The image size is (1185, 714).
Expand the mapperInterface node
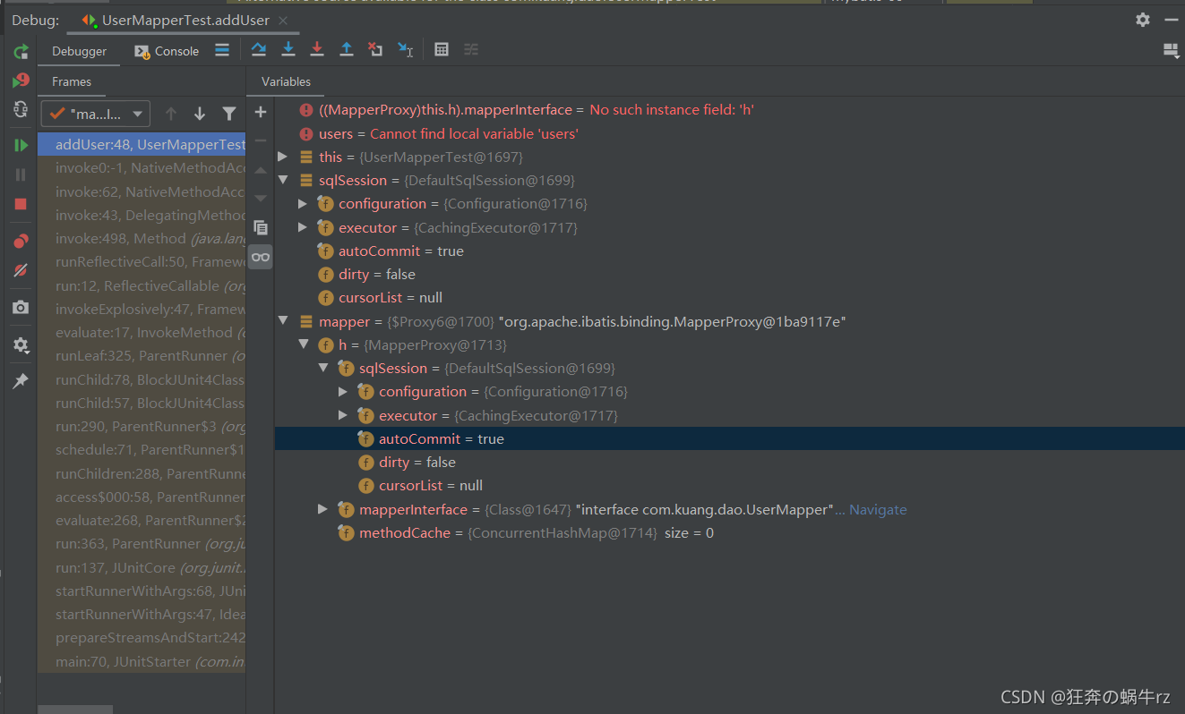pos(322,509)
